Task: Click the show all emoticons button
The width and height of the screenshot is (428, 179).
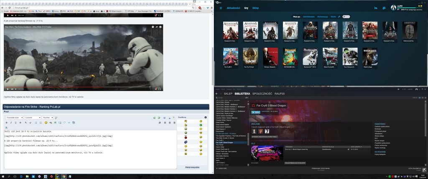Action: click(192, 167)
